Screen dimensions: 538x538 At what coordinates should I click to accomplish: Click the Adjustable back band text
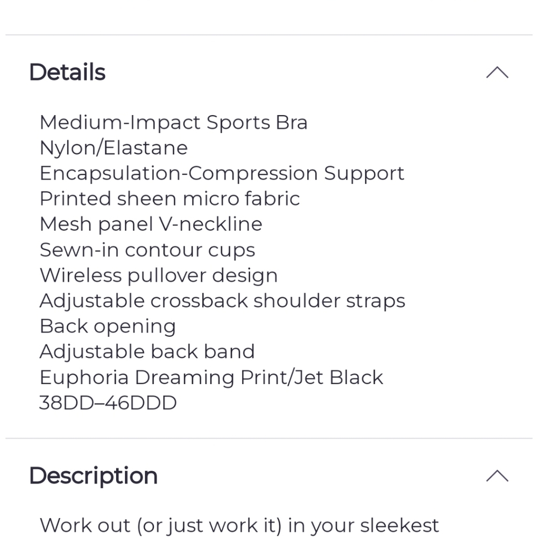pyautogui.click(x=147, y=351)
